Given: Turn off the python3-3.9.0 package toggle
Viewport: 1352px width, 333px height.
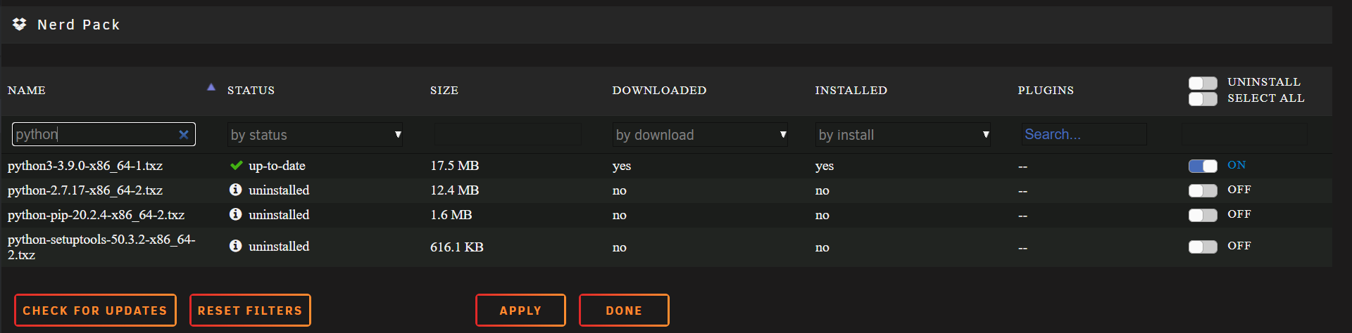Looking at the screenshot, I should click(1203, 166).
